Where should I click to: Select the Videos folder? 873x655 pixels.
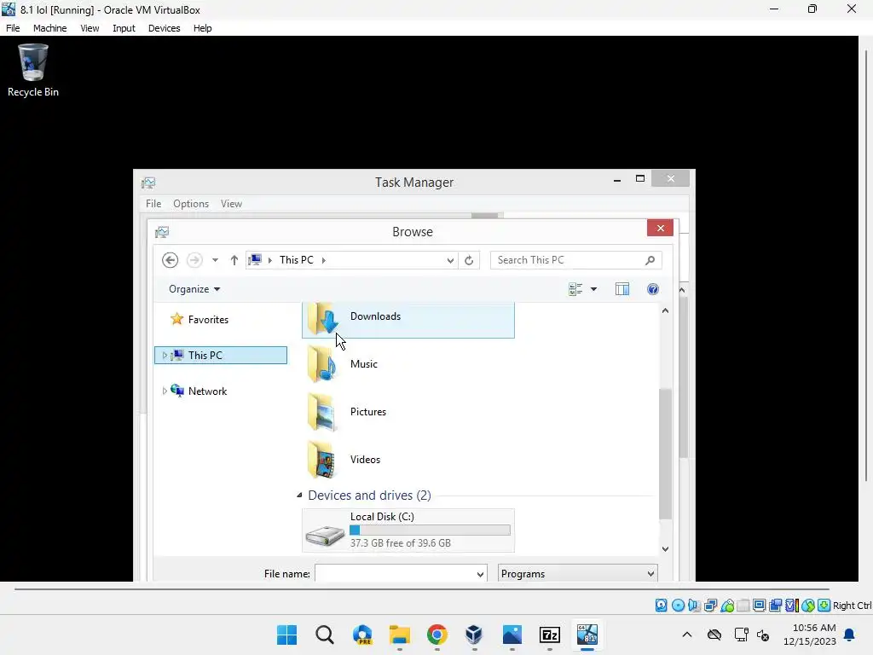tap(408, 460)
